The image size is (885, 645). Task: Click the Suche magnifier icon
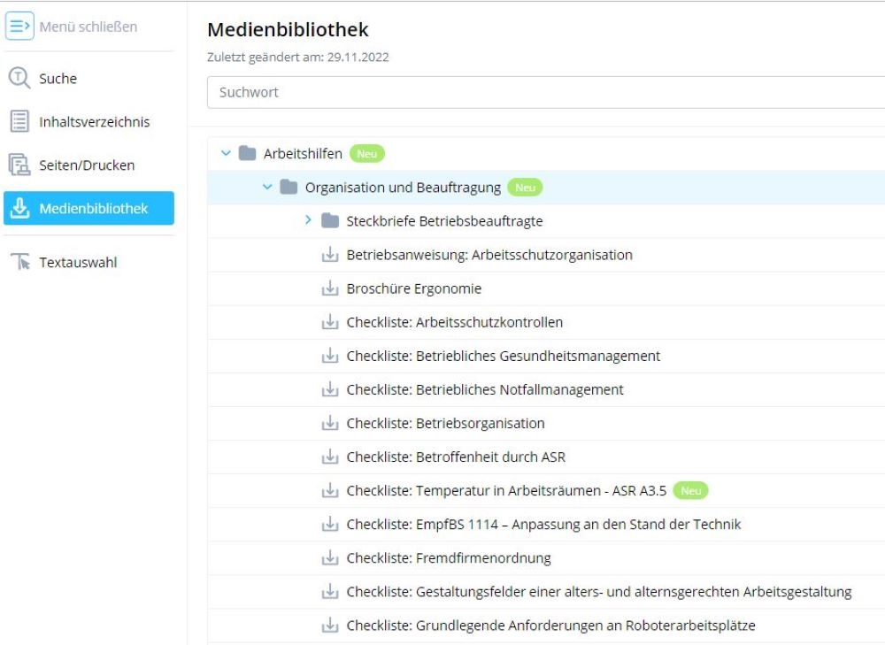(19, 79)
